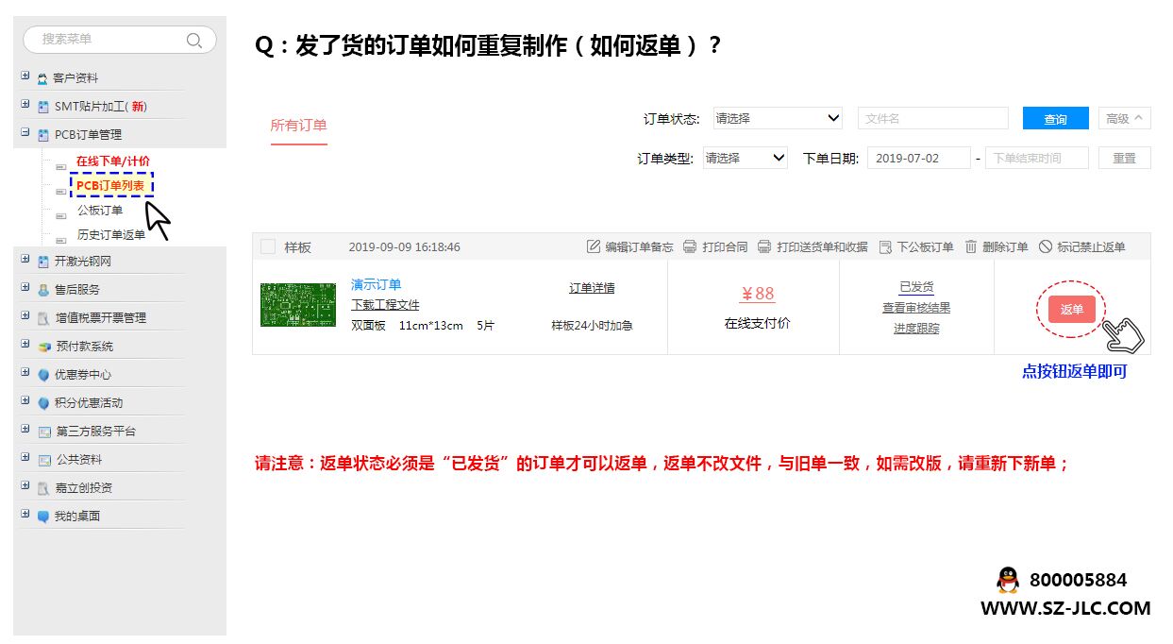Collapse the PCB订单管理 tree node
The image size is (1173, 644).
point(25,134)
